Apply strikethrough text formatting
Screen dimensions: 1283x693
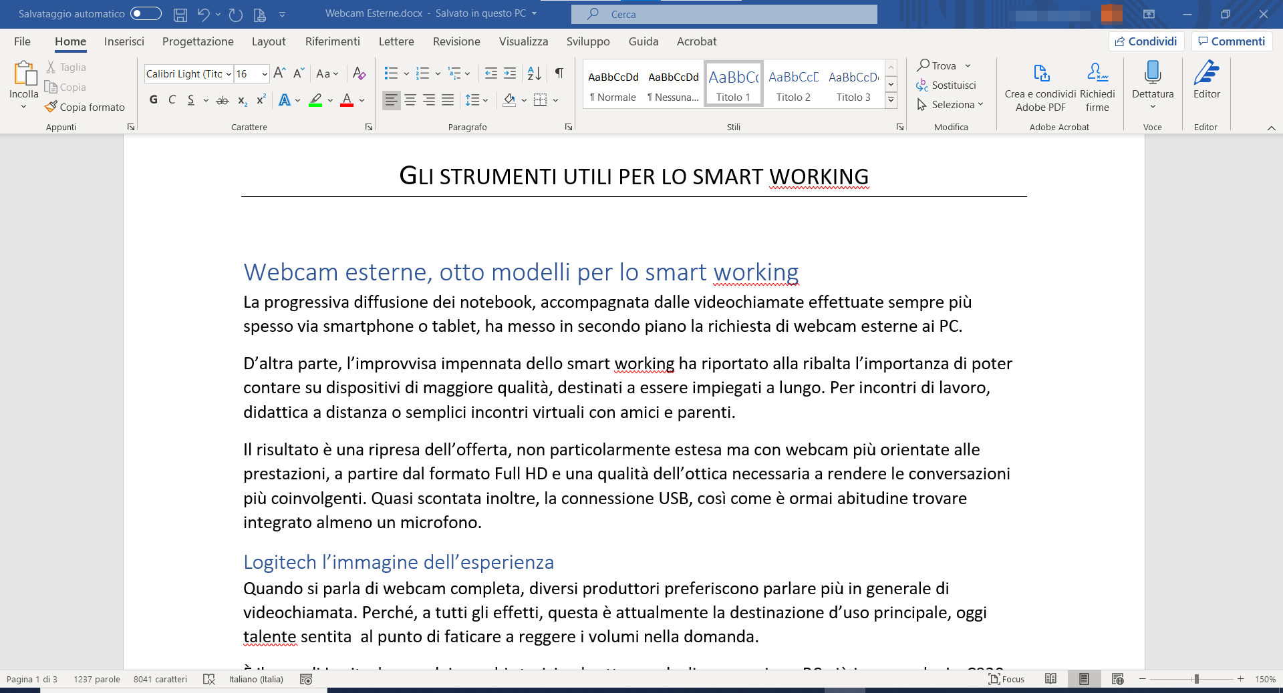click(223, 100)
